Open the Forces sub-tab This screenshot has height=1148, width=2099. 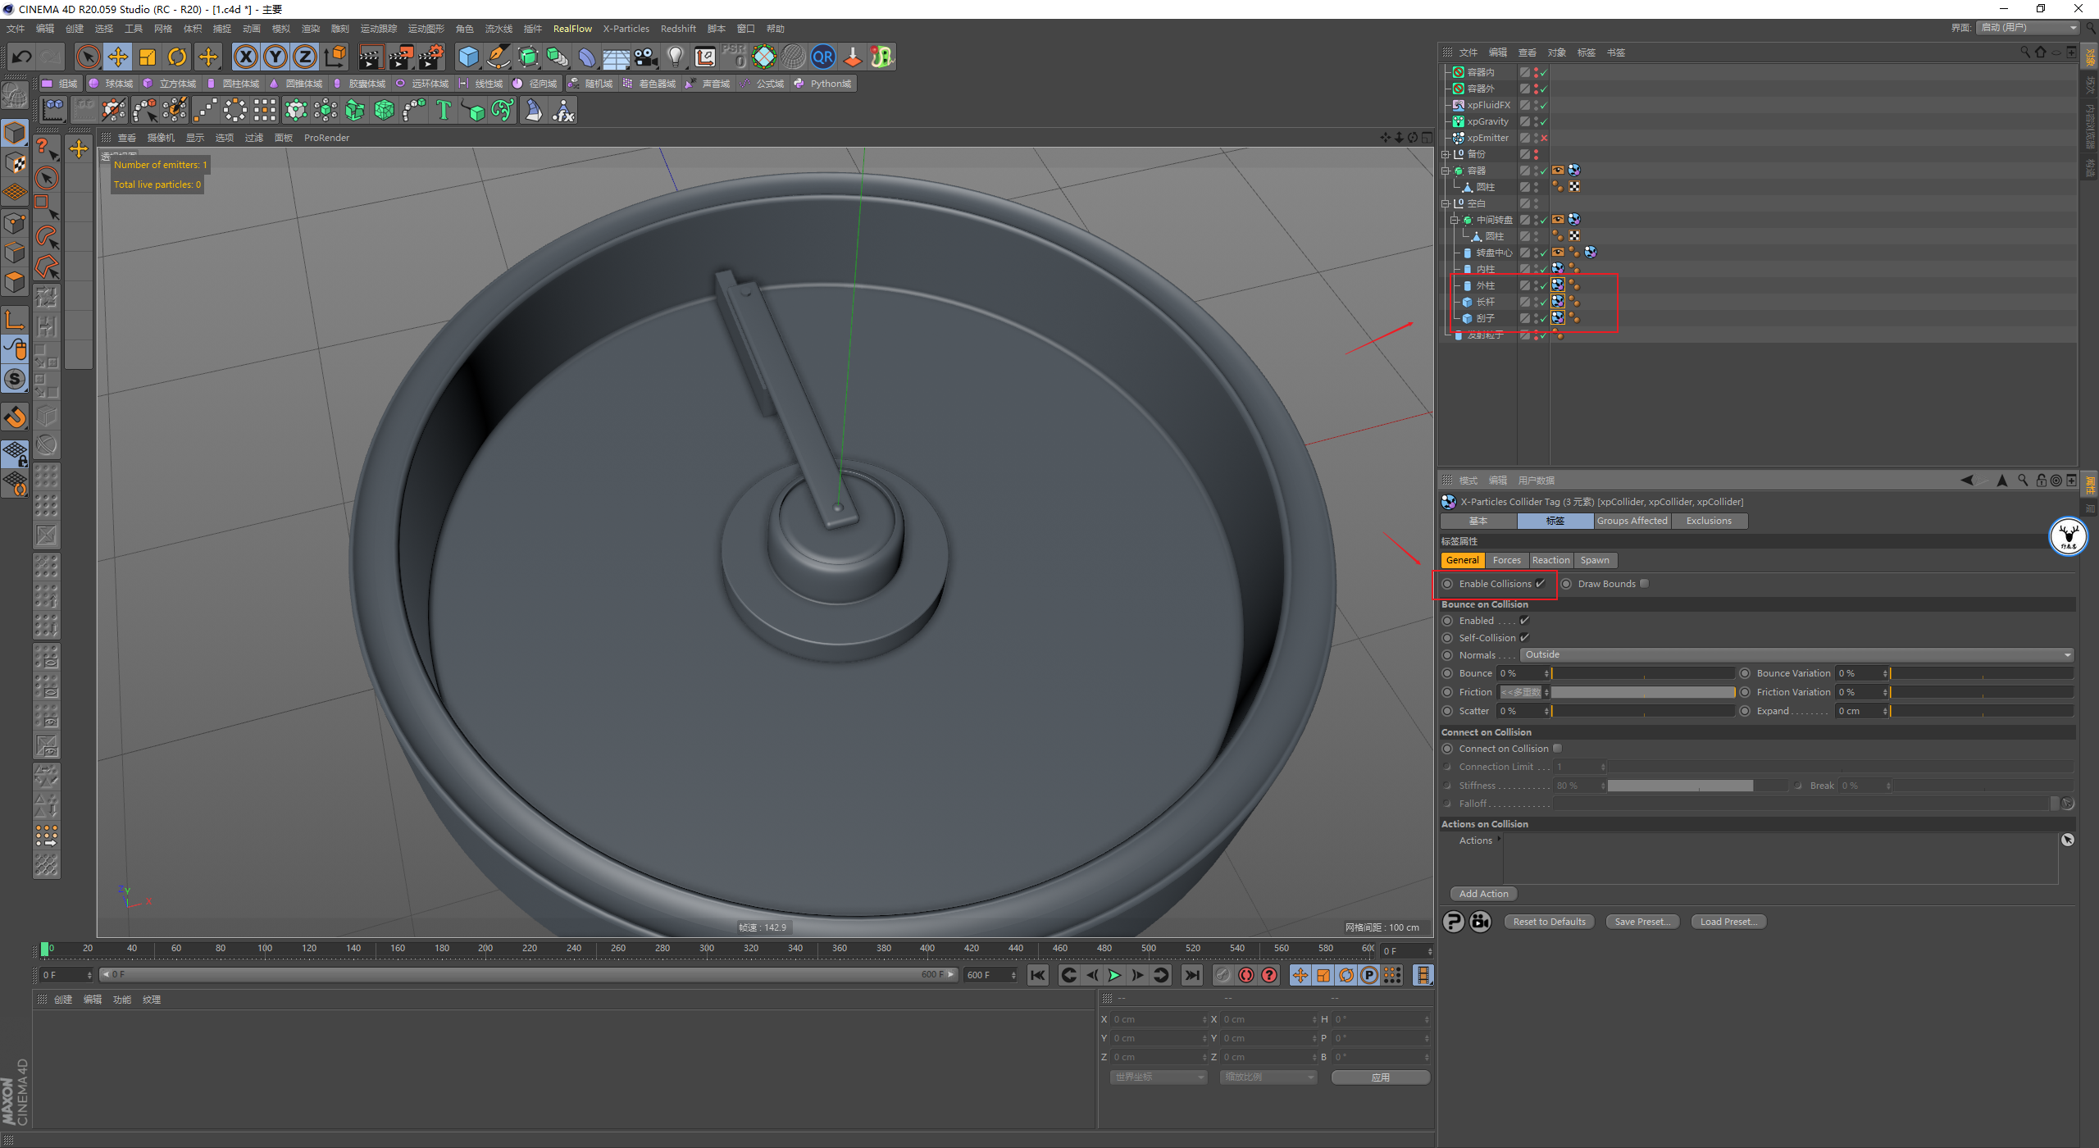[1506, 560]
